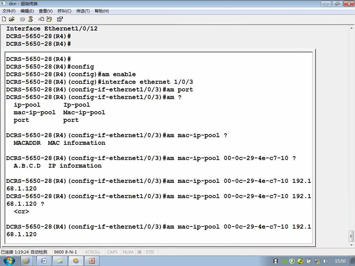Click the 'A.B.C.D IP information' line

click(58, 166)
